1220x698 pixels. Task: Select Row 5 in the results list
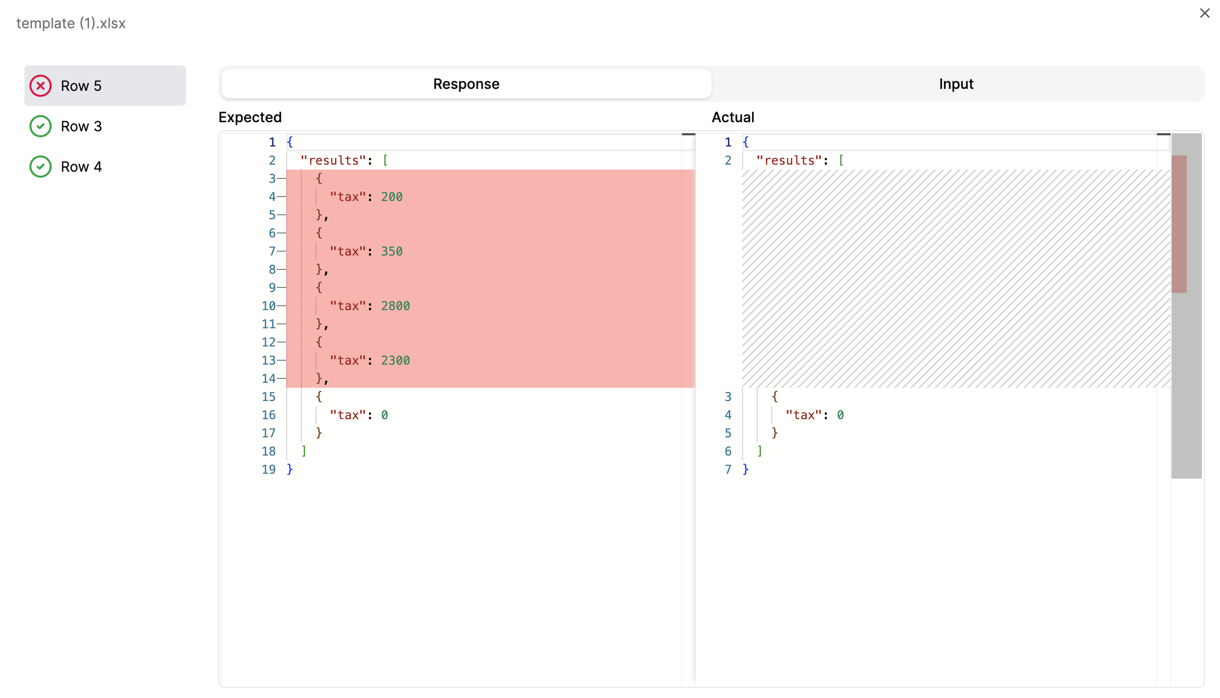coord(105,86)
